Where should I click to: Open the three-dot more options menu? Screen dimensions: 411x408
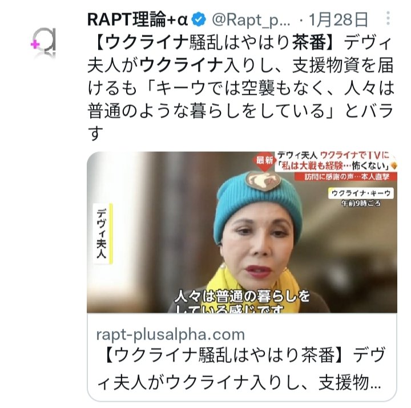pos(388,18)
